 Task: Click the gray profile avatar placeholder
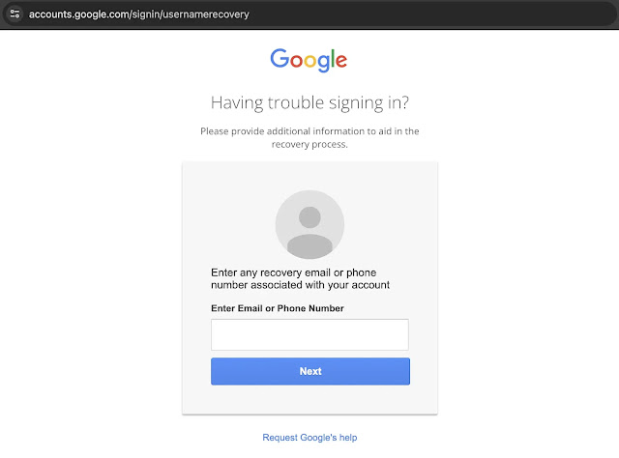(309, 224)
